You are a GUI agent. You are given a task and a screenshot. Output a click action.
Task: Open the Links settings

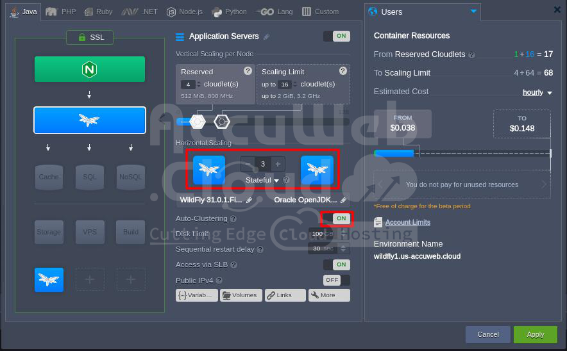pyautogui.click(x=285, y=295)
